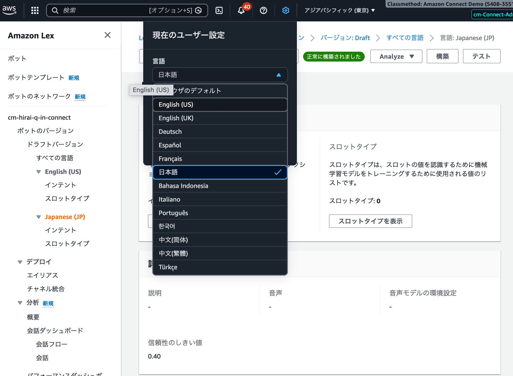Click the AWS home logo

[9, 10]
